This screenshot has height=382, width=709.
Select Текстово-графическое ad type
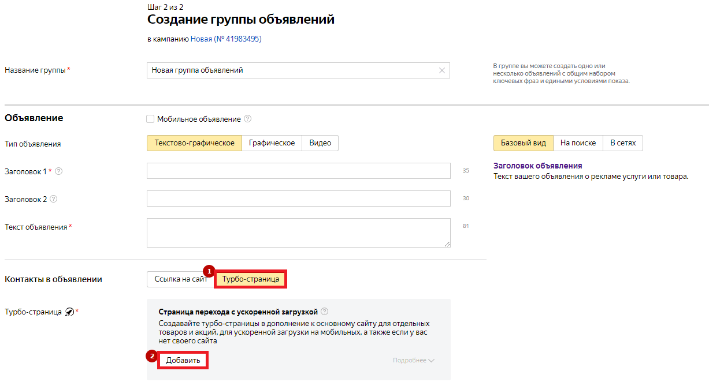click(194, 143)
